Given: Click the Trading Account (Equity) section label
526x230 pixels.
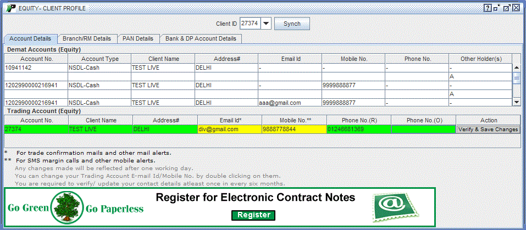Looking at the screenshot, I should [45, 111].
